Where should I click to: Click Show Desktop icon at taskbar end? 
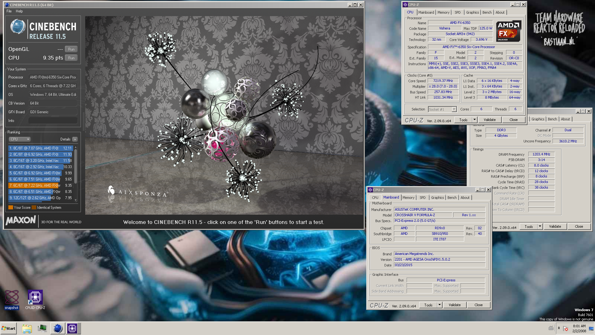[591, 328]
